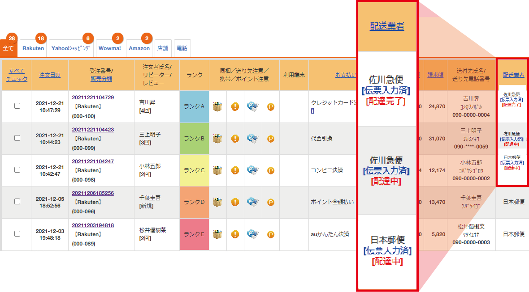This screenshot has height=292, width=529.
Task: Click the ランクE colored cell
Action: coord(194,234)
